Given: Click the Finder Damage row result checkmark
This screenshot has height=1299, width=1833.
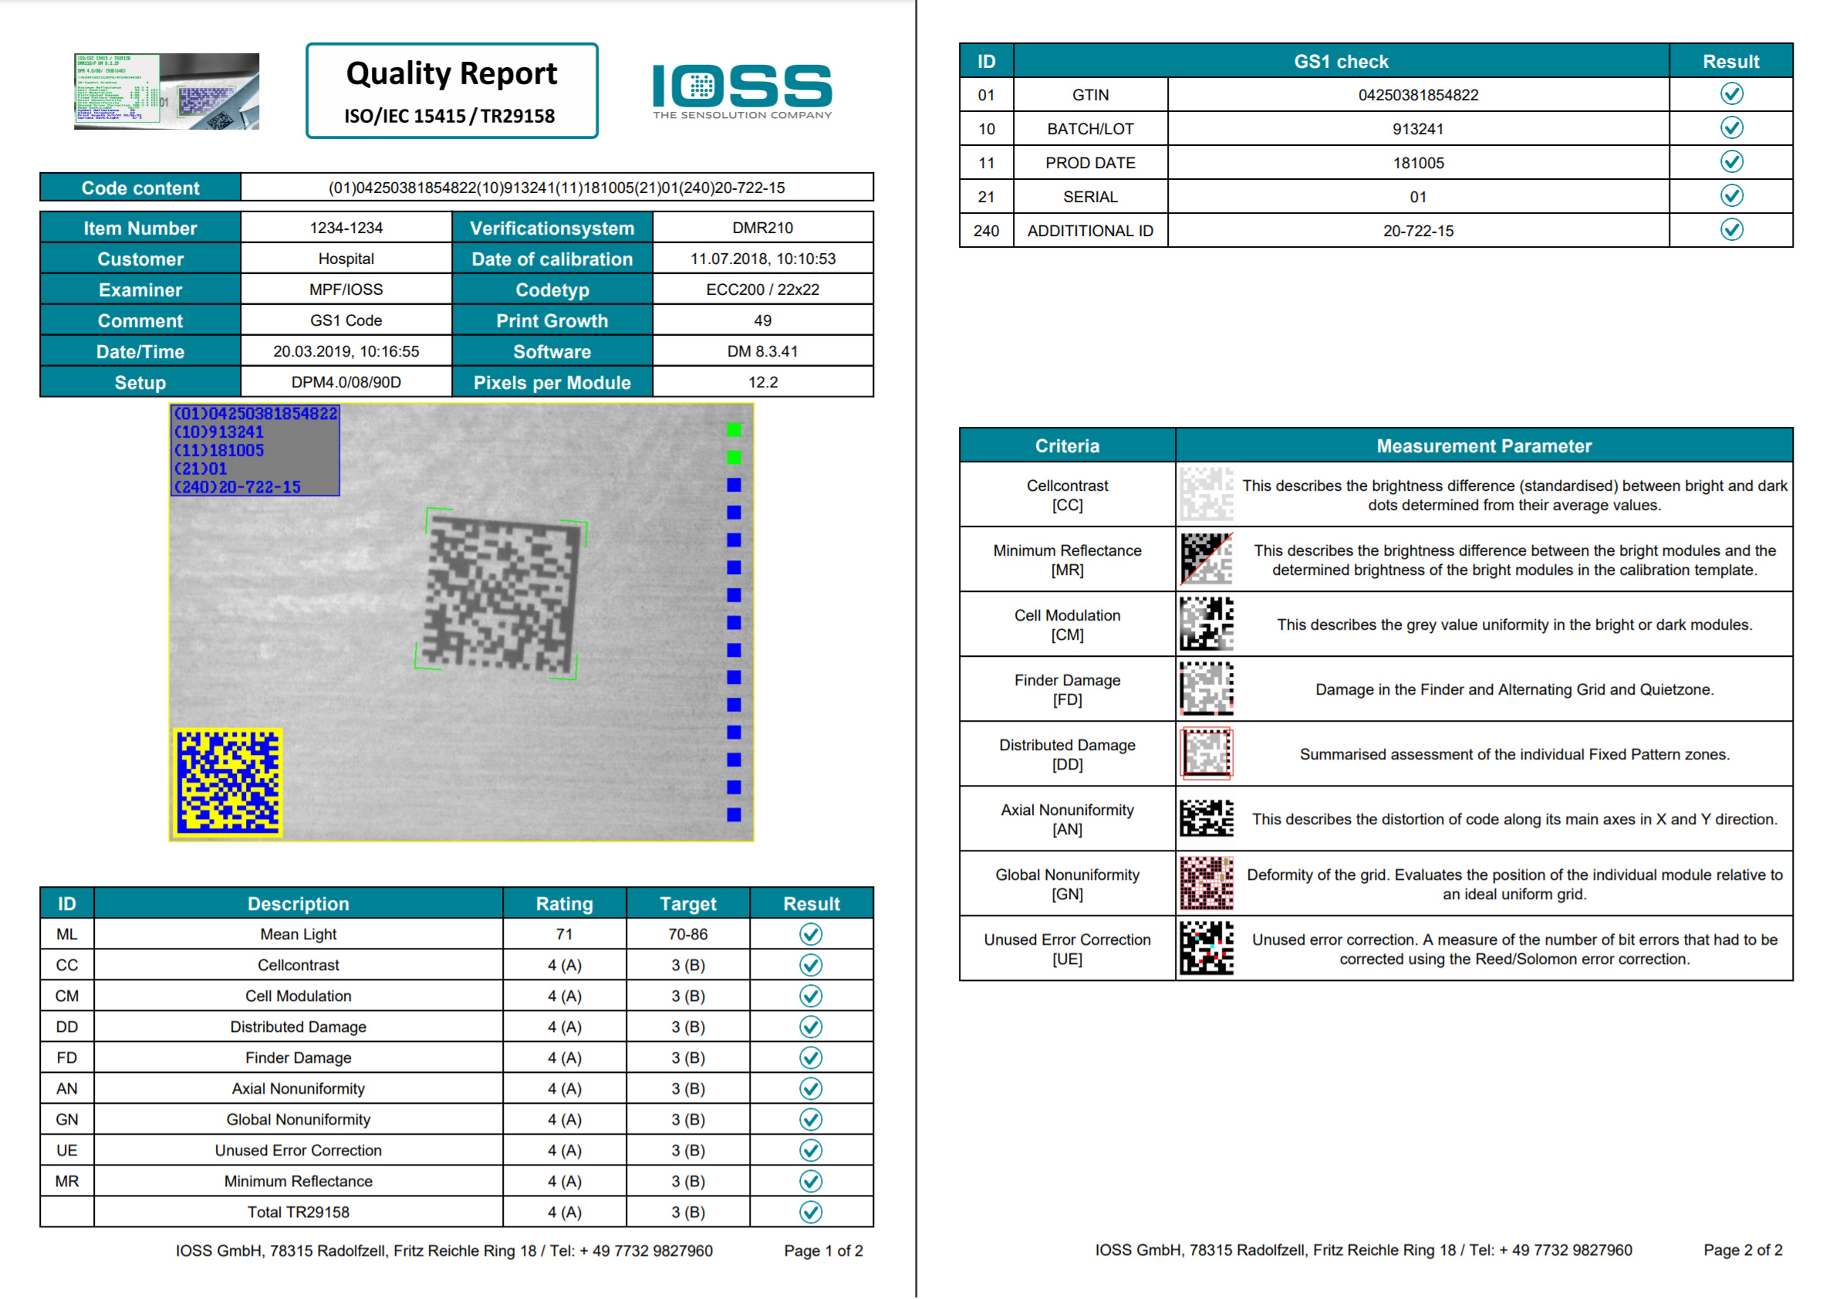Looking at the screenshot, I should coord(812,1059).
